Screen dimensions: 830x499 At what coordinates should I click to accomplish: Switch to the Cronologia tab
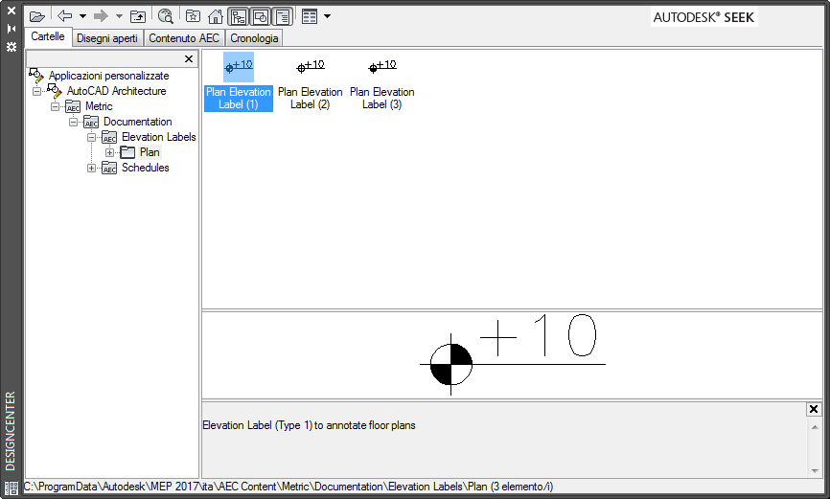point(254,38)
